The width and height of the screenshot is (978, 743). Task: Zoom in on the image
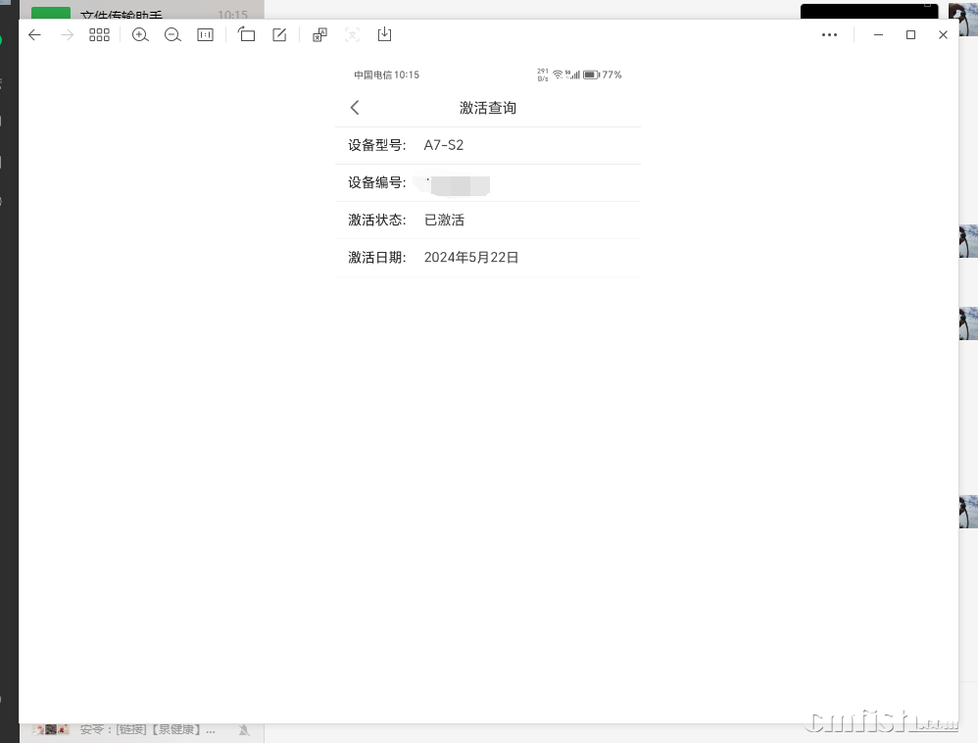(x=140, y=35)
